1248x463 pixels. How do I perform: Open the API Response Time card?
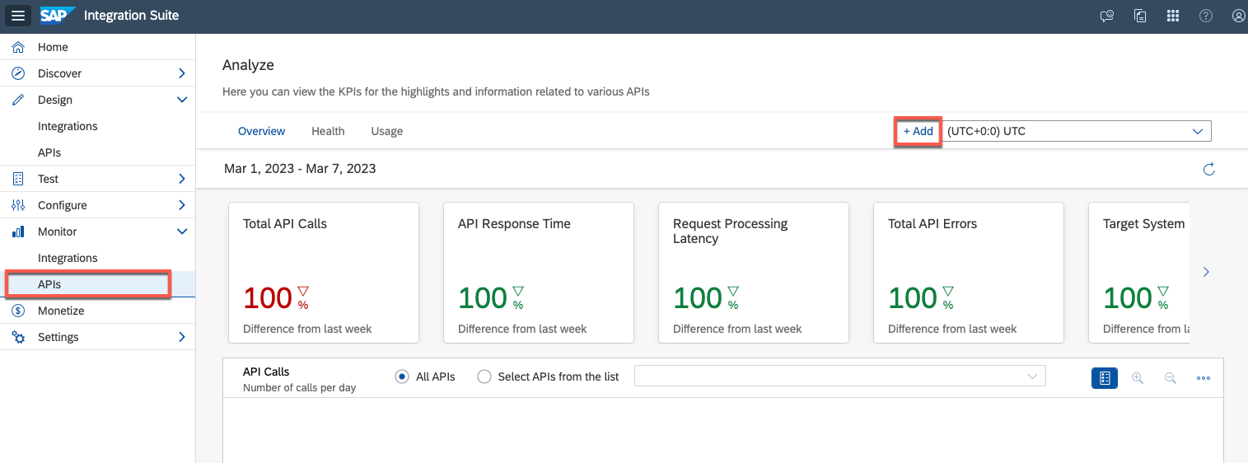(x=539, y=273)
